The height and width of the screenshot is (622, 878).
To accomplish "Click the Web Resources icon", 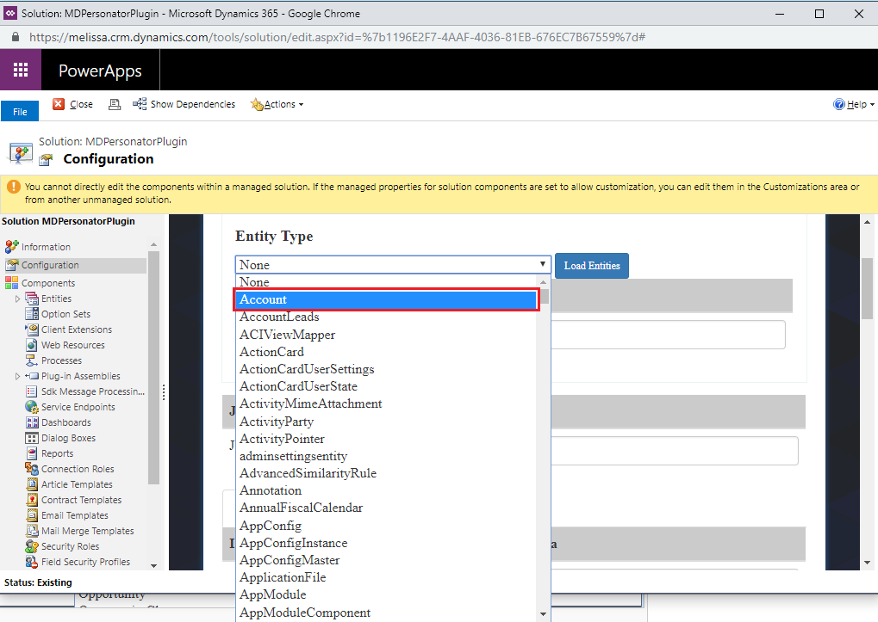I will coord(32,345).
